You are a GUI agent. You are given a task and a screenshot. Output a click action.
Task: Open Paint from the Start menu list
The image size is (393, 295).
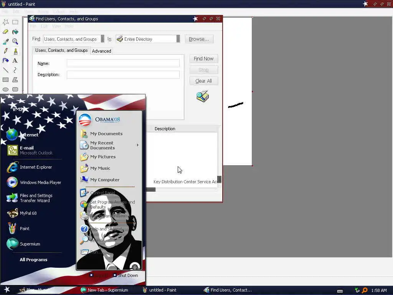pyautogui.click(x=19, y=229)
